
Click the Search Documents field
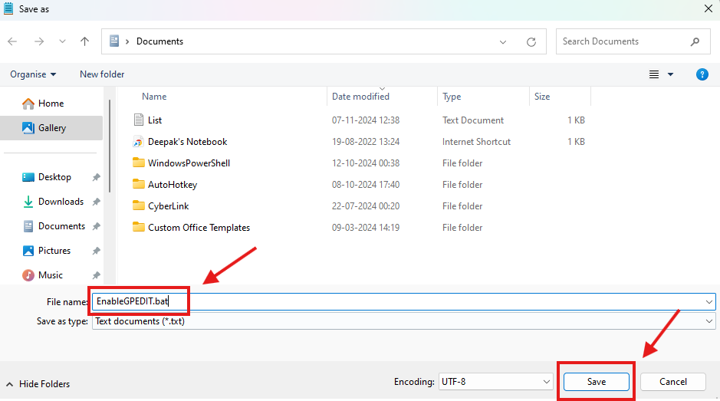pos(633,41)
